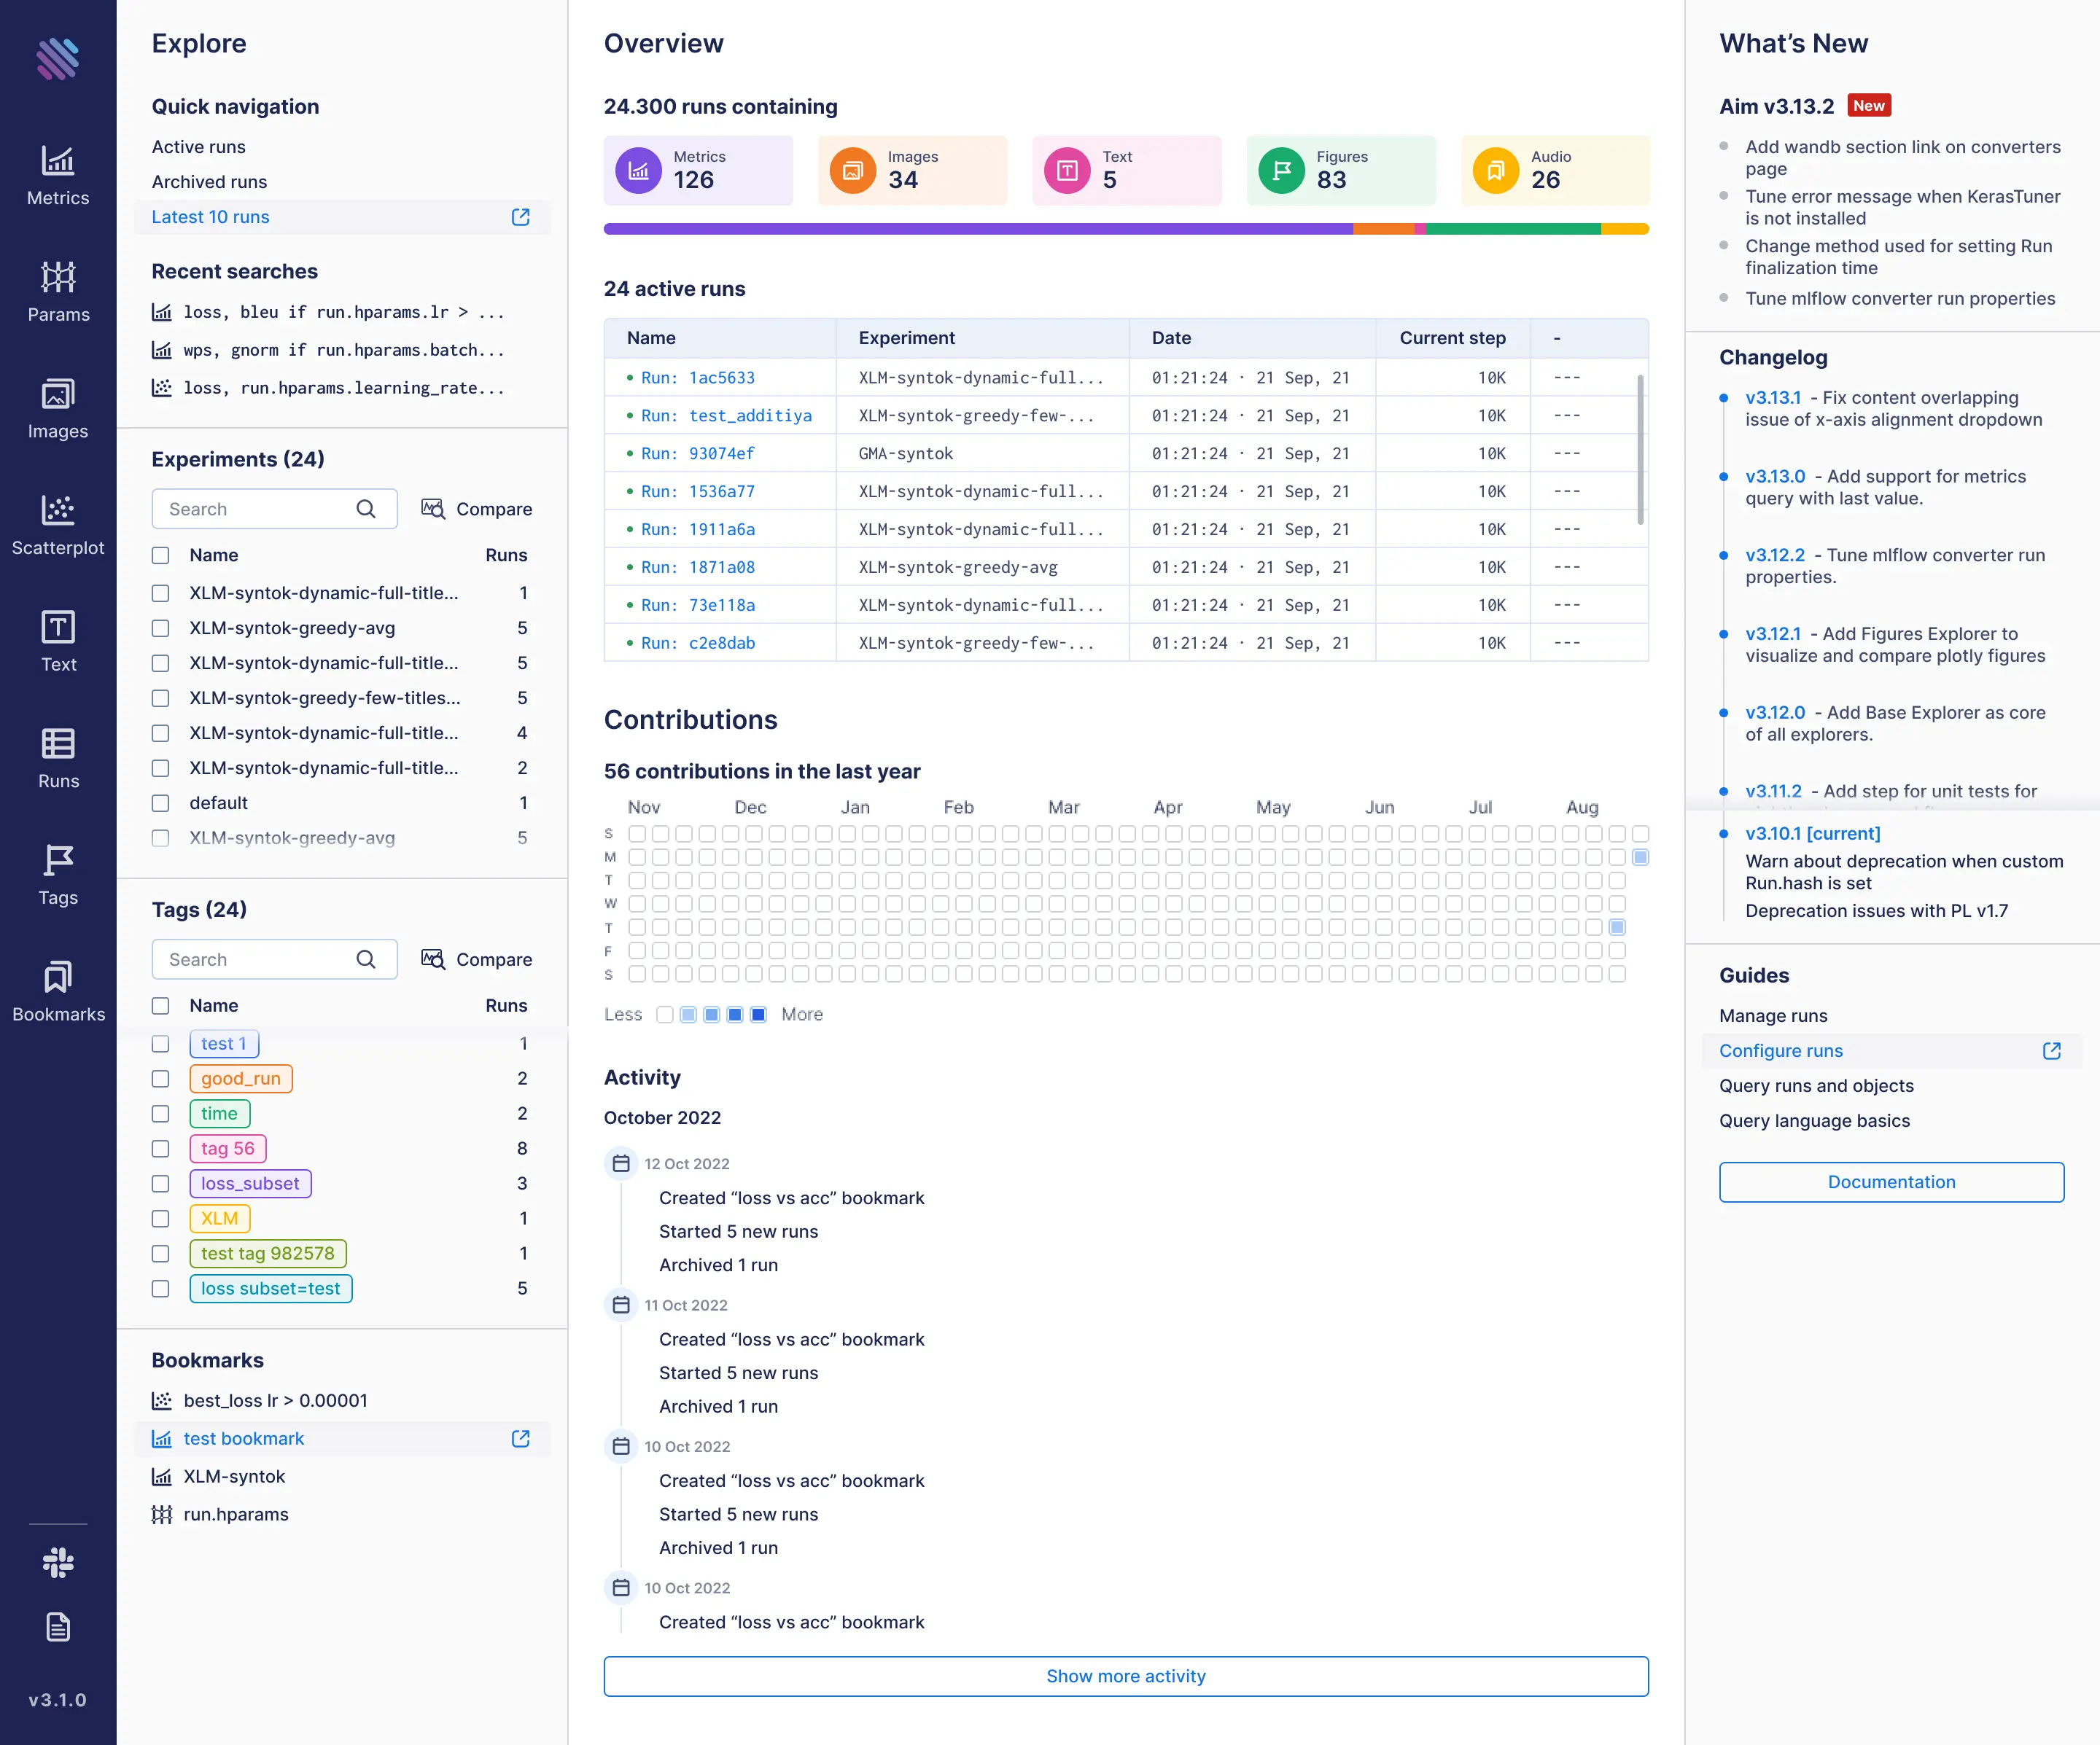Open the Images explorer in sidebar

(58, 409)
